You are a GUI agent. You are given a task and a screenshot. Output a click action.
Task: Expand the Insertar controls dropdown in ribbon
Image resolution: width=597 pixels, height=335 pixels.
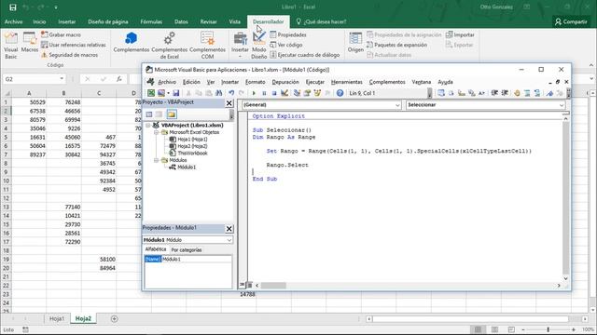pyautogui.click(x=240, y=46)
